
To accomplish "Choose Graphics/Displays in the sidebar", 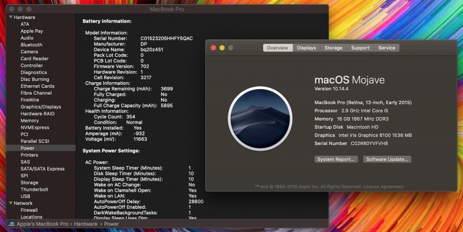I will pyautogui.click(x=41, y=106).
